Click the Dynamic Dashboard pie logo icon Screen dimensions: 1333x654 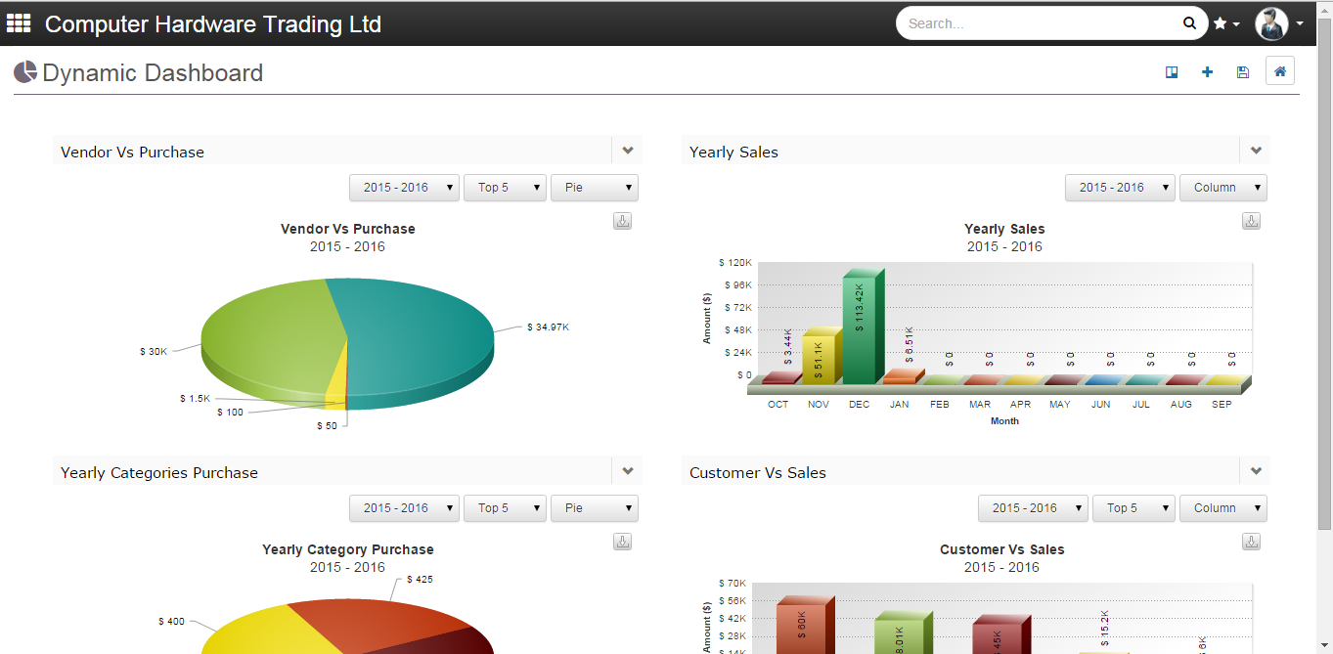(25, 71)
